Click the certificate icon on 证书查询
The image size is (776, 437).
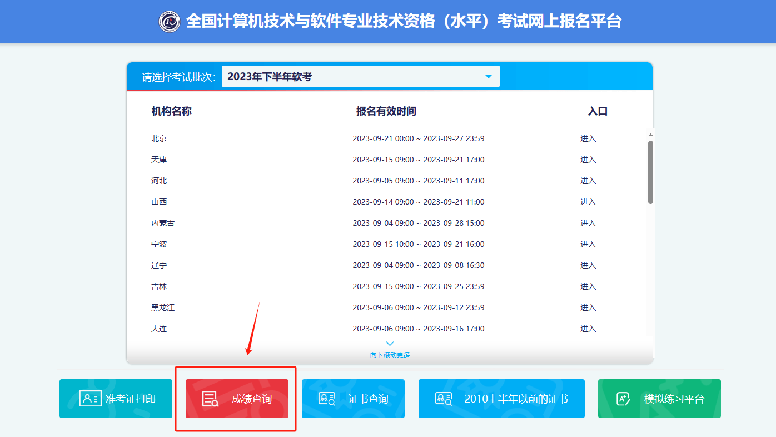coord(326,399)
